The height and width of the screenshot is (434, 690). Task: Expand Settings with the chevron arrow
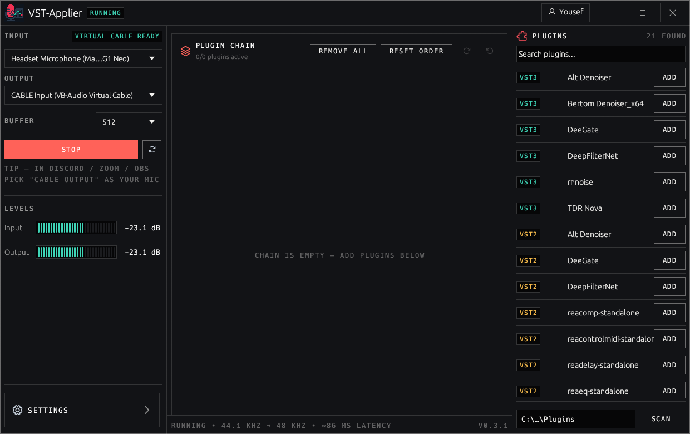click(147, 410)
